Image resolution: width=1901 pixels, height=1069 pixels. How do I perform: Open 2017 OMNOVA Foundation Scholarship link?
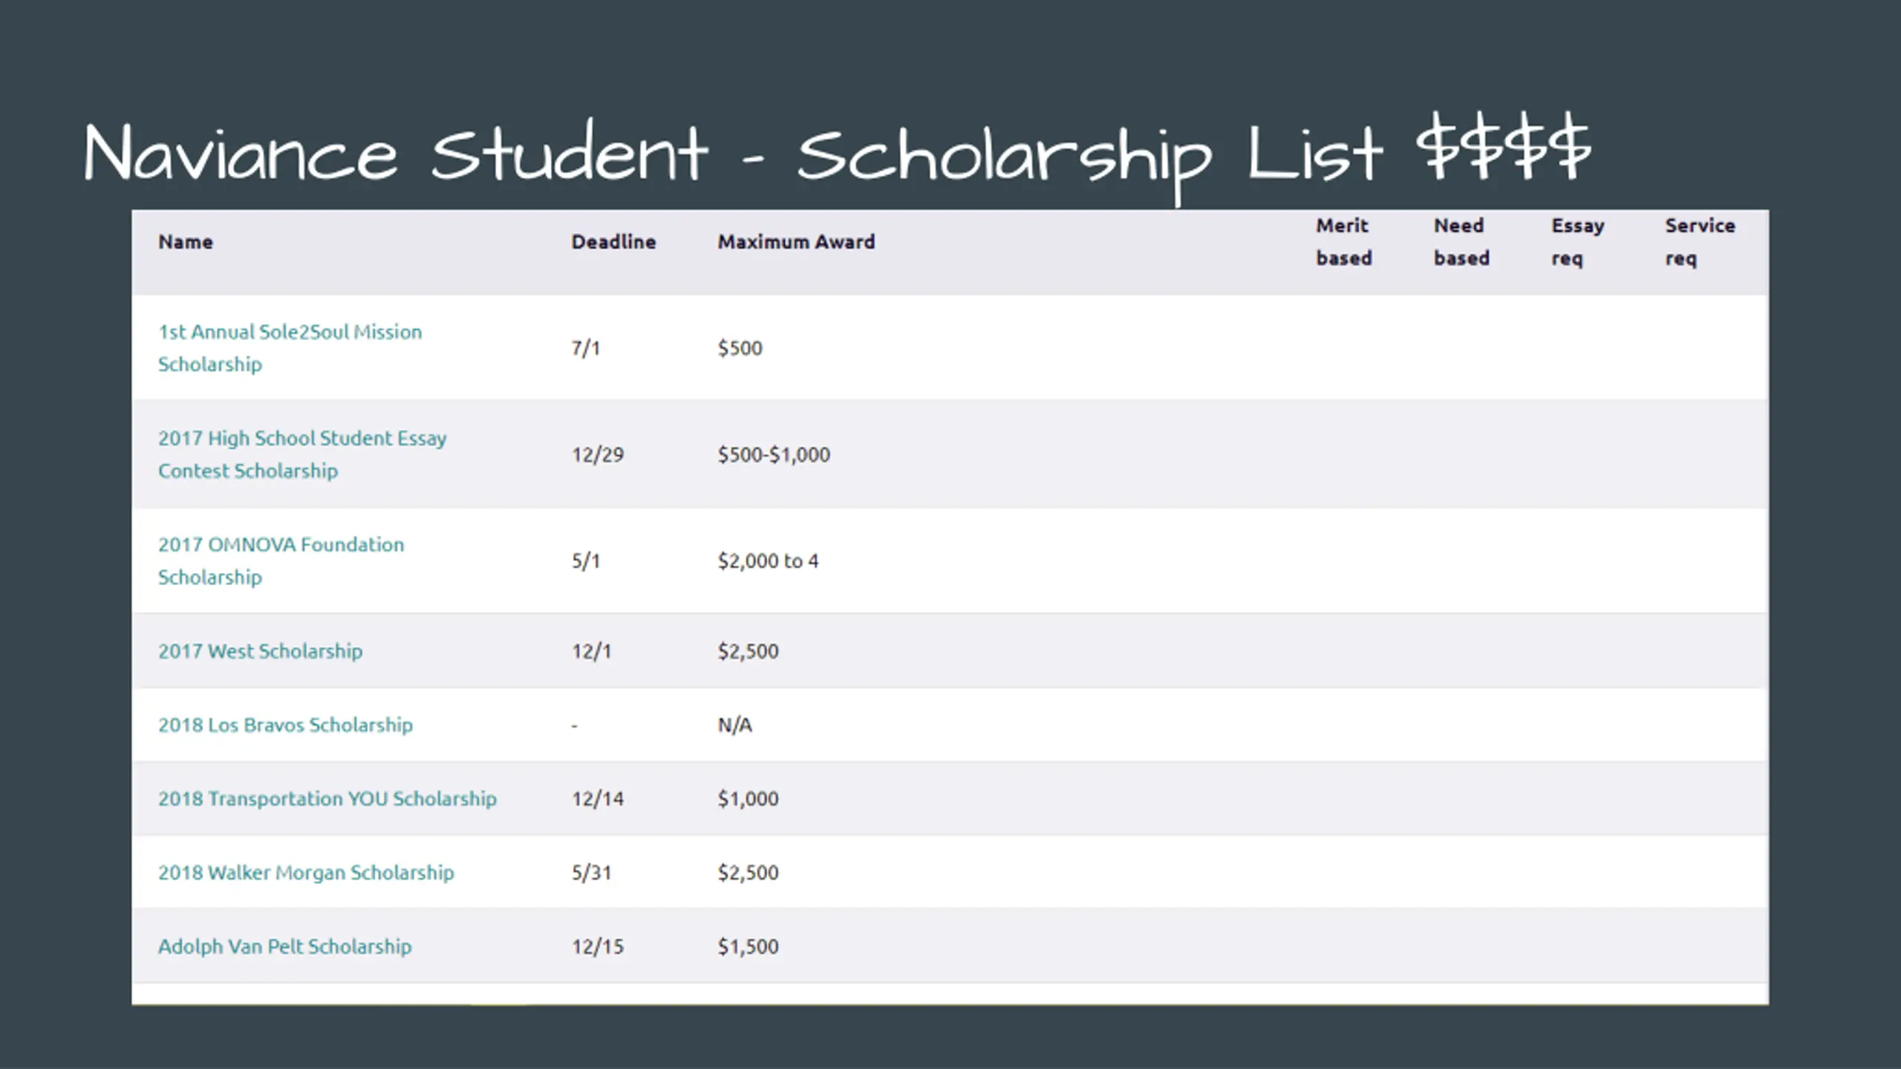point(281,560)
